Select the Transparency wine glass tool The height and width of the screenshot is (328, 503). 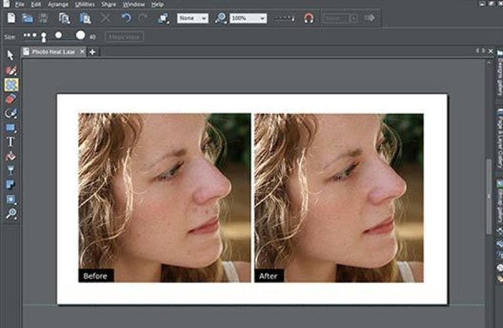pos(11,171)
